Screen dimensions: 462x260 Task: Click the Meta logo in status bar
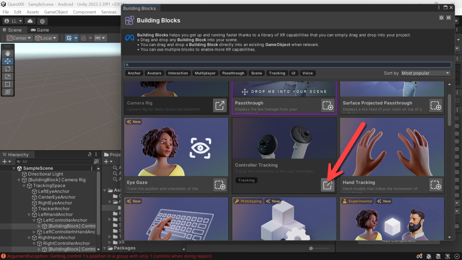point(419,256)
